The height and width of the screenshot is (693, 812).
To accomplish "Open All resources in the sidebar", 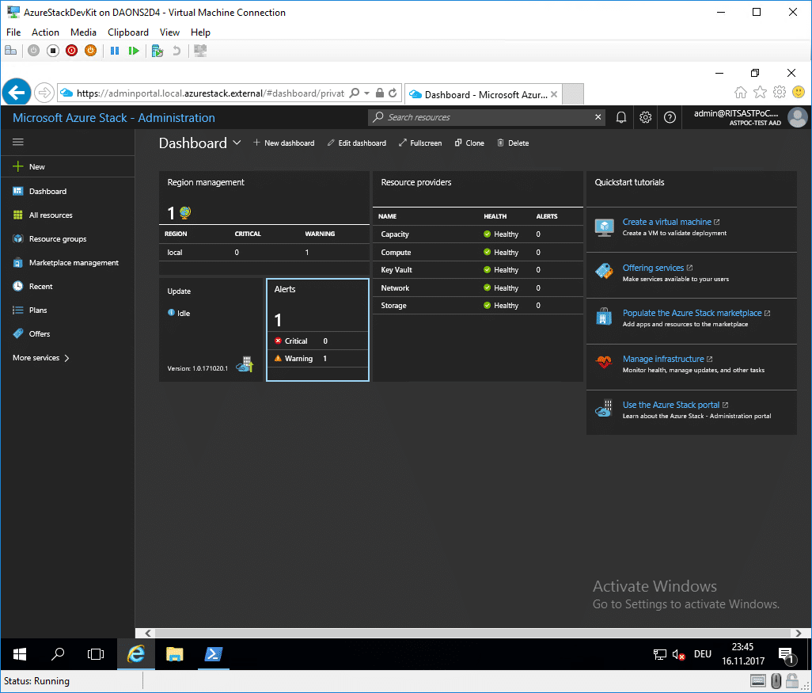I will [68, 215].
